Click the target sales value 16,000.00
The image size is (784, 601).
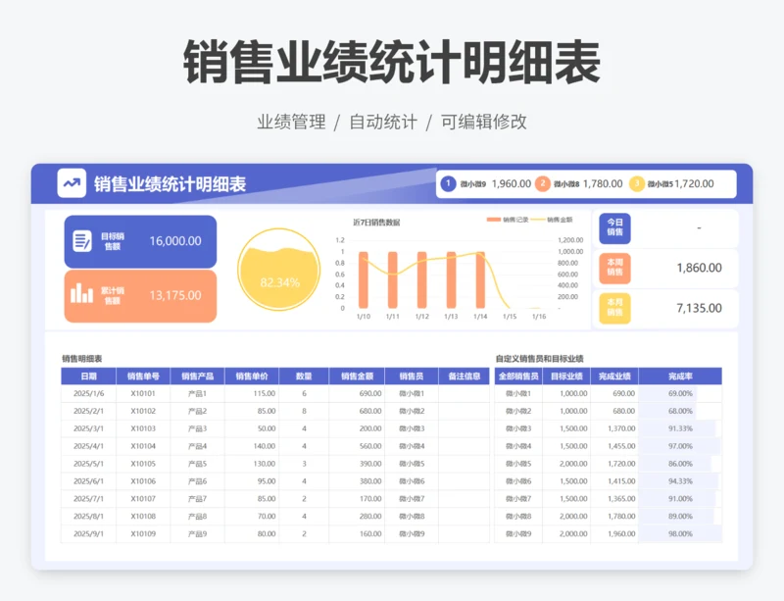pos(175,241)
